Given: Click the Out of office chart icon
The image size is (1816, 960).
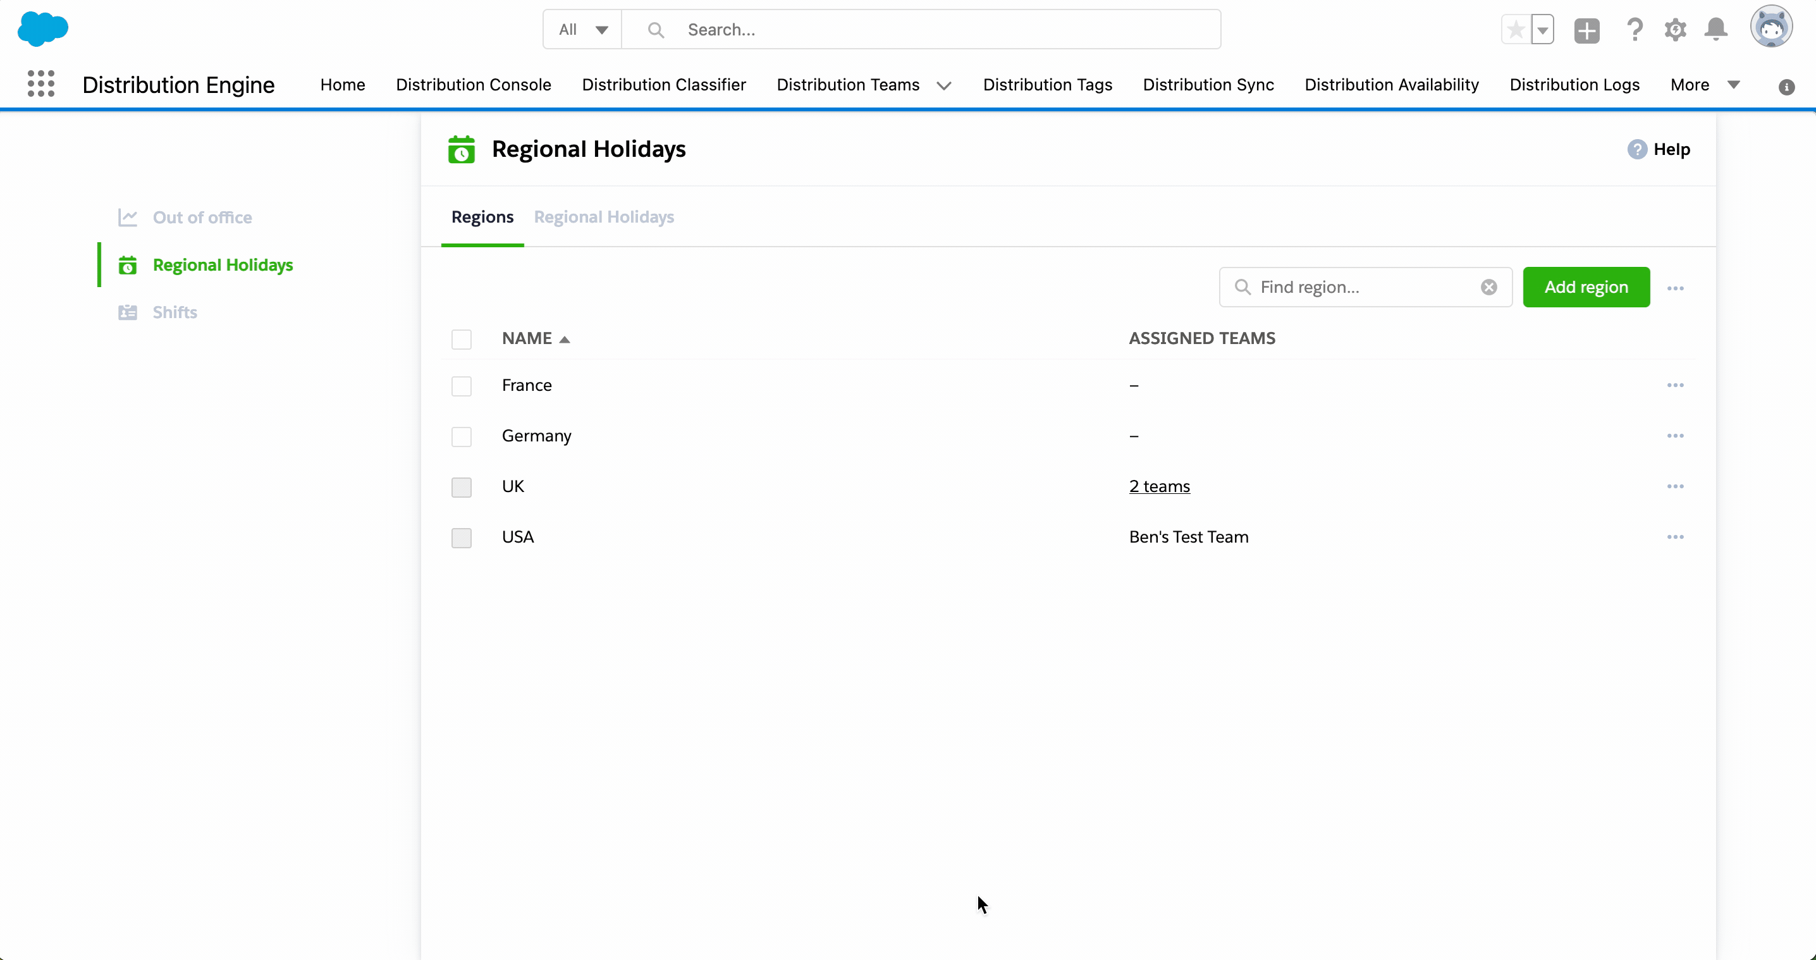Looking at the screenshot, I should 128,217.
